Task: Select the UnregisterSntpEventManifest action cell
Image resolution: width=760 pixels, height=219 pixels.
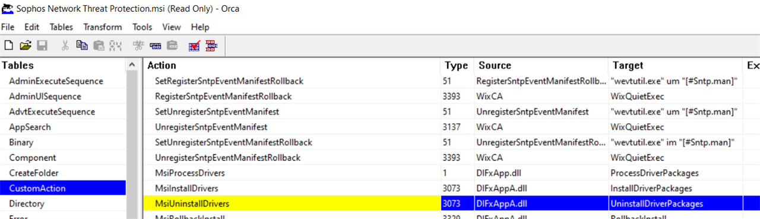Action: (x=292, y=127)
